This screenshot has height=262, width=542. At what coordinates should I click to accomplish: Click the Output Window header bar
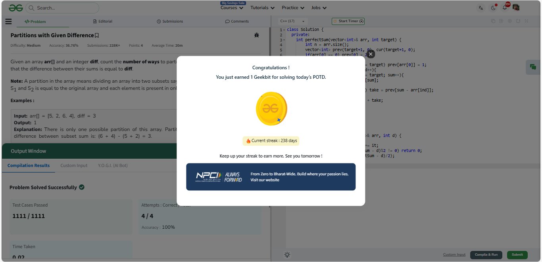tap(89, 151)
